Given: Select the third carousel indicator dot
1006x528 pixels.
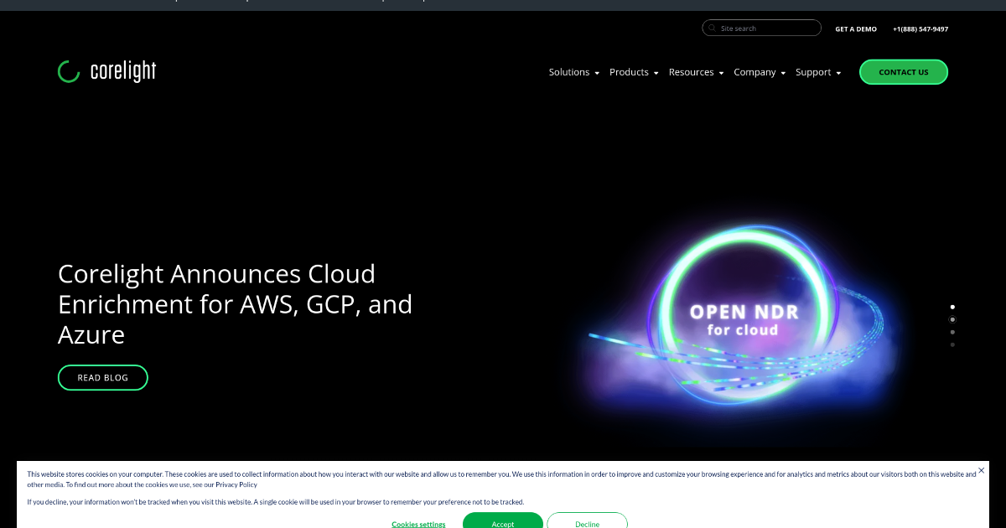Looking at the screenshot, I should click(952, 332).
